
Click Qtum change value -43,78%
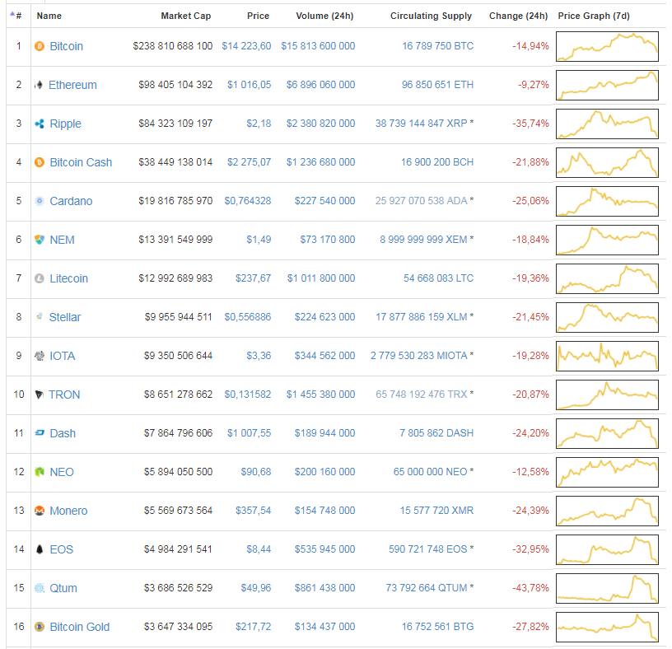(530, 588)
